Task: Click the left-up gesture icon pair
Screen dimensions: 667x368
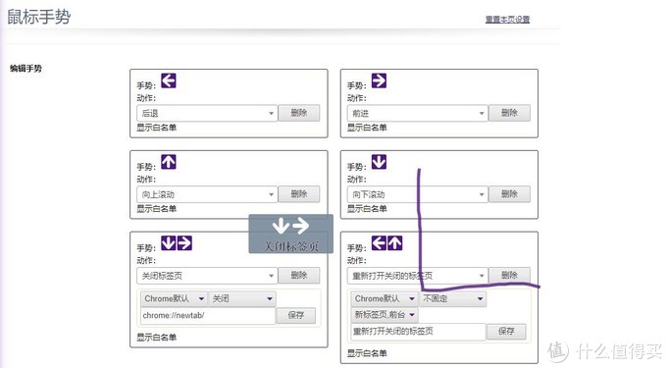Action: click(387, 243)
